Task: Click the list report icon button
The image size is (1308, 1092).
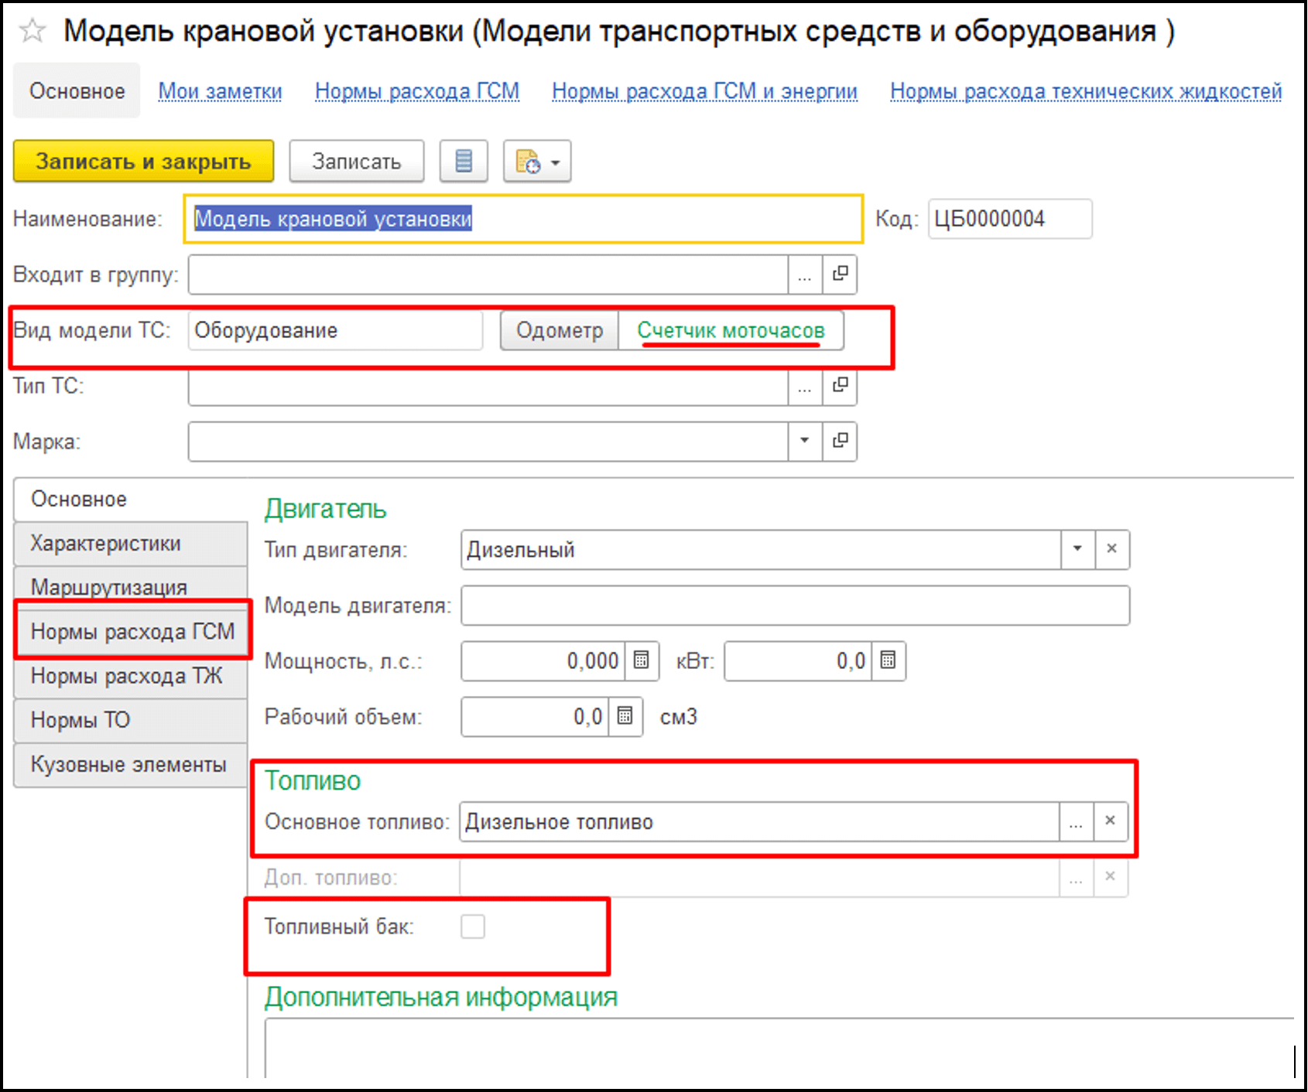Action: (463, 162)
